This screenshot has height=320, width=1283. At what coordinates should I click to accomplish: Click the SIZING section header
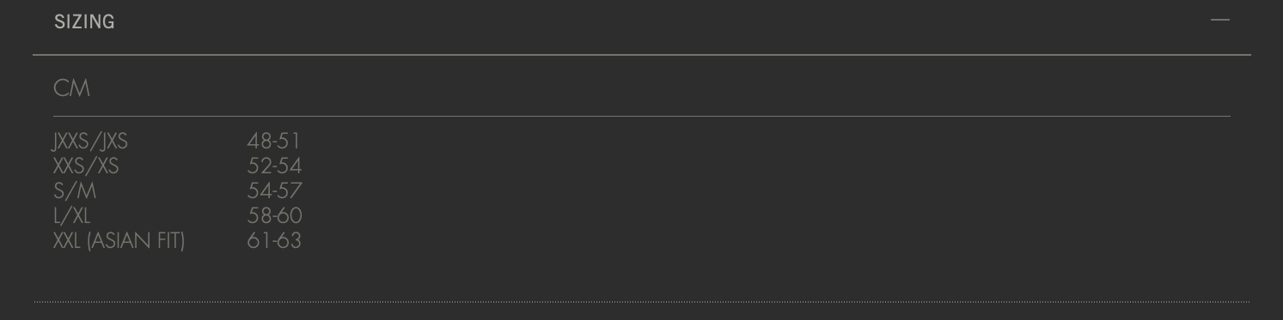coord(84,22)
